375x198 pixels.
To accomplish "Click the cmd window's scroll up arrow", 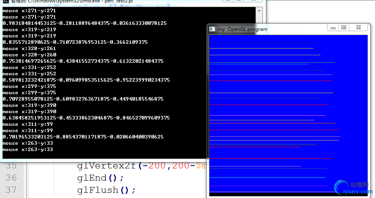I will (259, 11).
